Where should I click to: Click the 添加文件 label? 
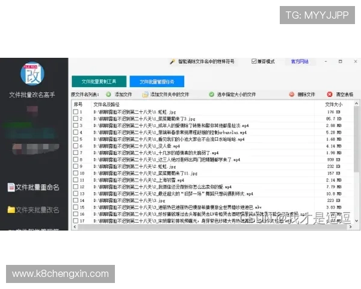tap(123, 95)
